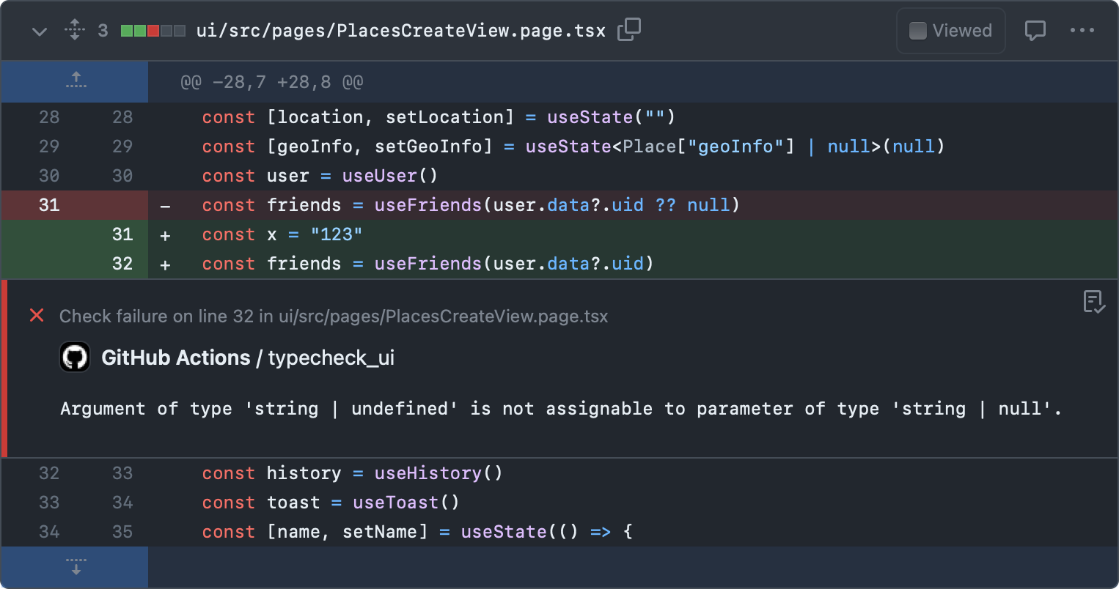Select the hunk header @@ -28,7 +28,8 @@
The width and height of the screenshot is (1119, 589).
coord(272,82)
